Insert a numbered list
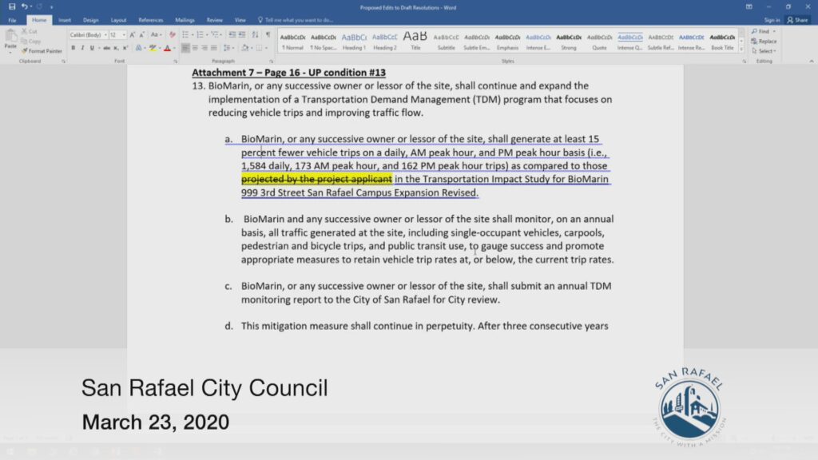 coord(201,35)
